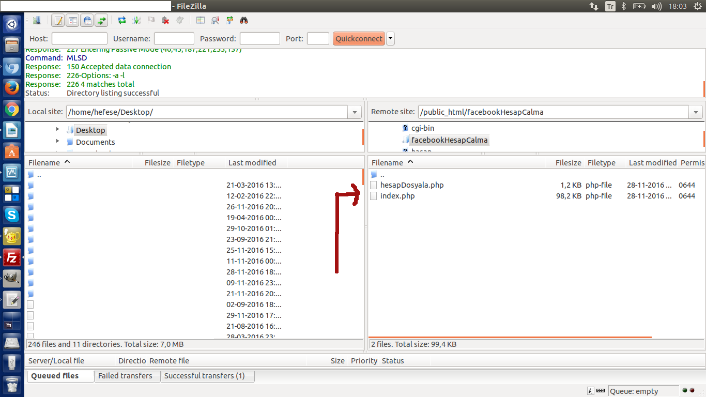Toggle the remote directory tree display

click(x=87, y=21)
